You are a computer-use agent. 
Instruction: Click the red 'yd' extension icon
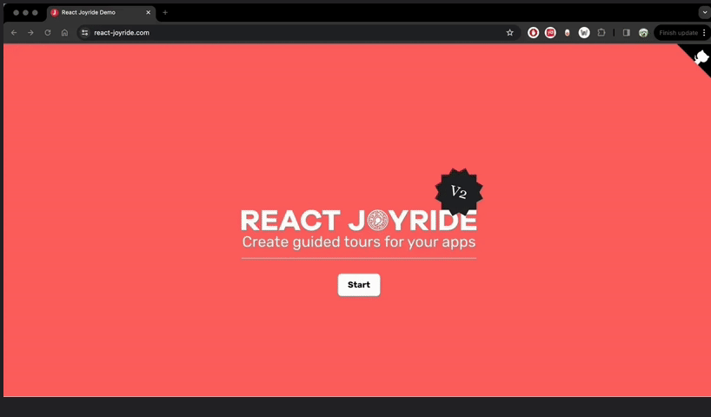tap(550, 33)
